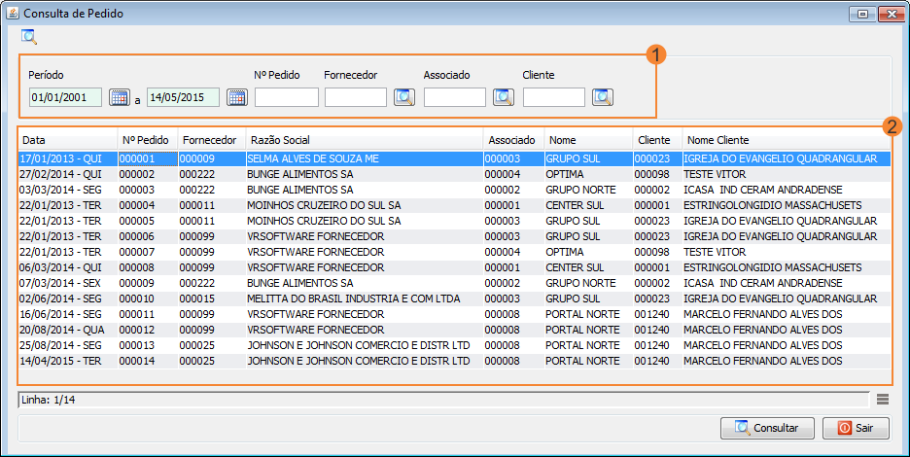Click the Consultar button
The image size is (910, 457).
pyautogui.click(x=766, y=428)
